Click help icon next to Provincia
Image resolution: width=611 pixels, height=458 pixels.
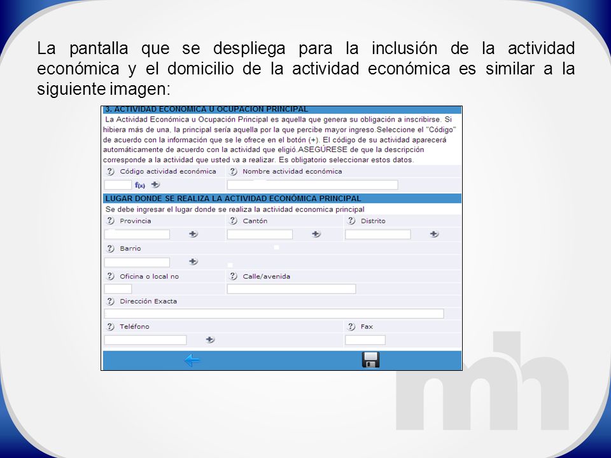point(110,221)
